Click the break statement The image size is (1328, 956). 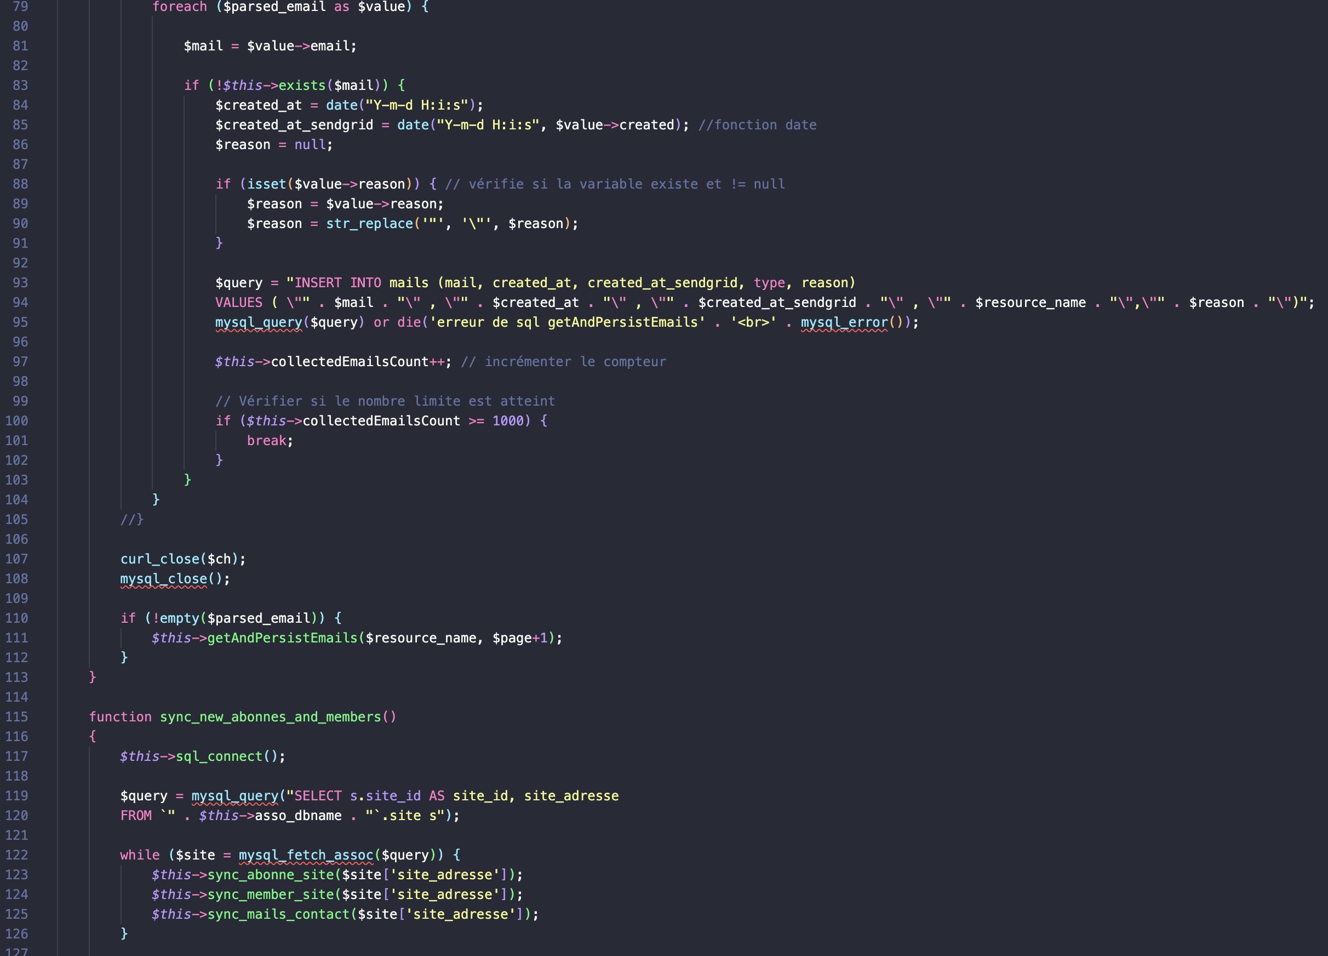click(266, 441)
